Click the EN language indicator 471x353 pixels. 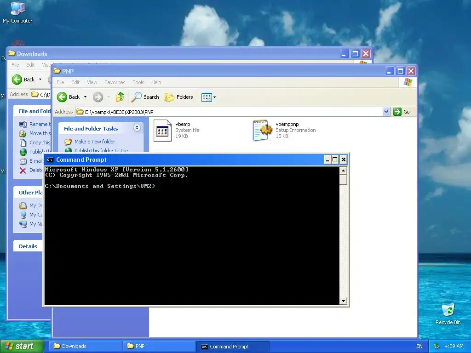[419, 347]
